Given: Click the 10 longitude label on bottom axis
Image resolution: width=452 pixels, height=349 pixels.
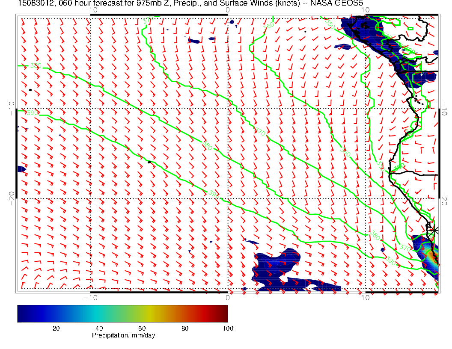Looking at the screenshot, I should 365,298.
